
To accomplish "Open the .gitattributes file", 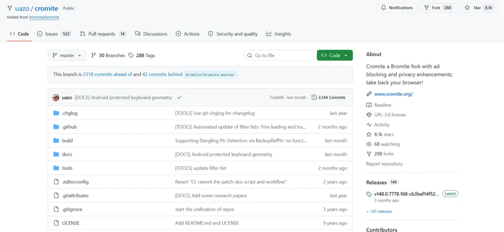I will [x=75, y=196].
